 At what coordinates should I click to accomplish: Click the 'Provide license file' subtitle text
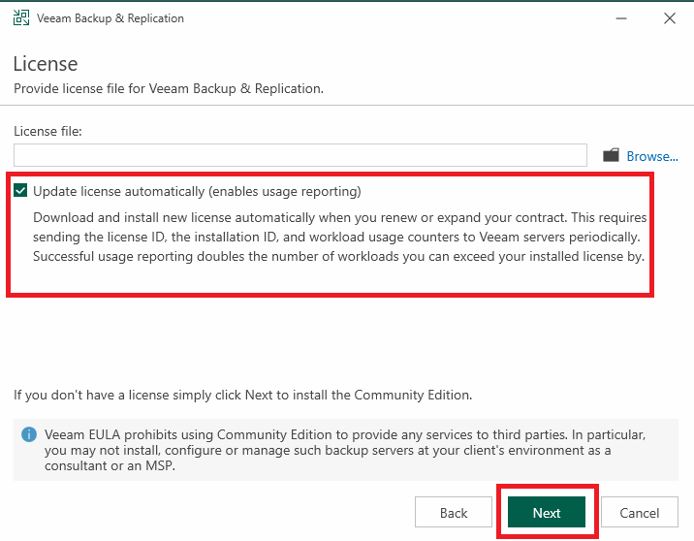tap(169, 88)
